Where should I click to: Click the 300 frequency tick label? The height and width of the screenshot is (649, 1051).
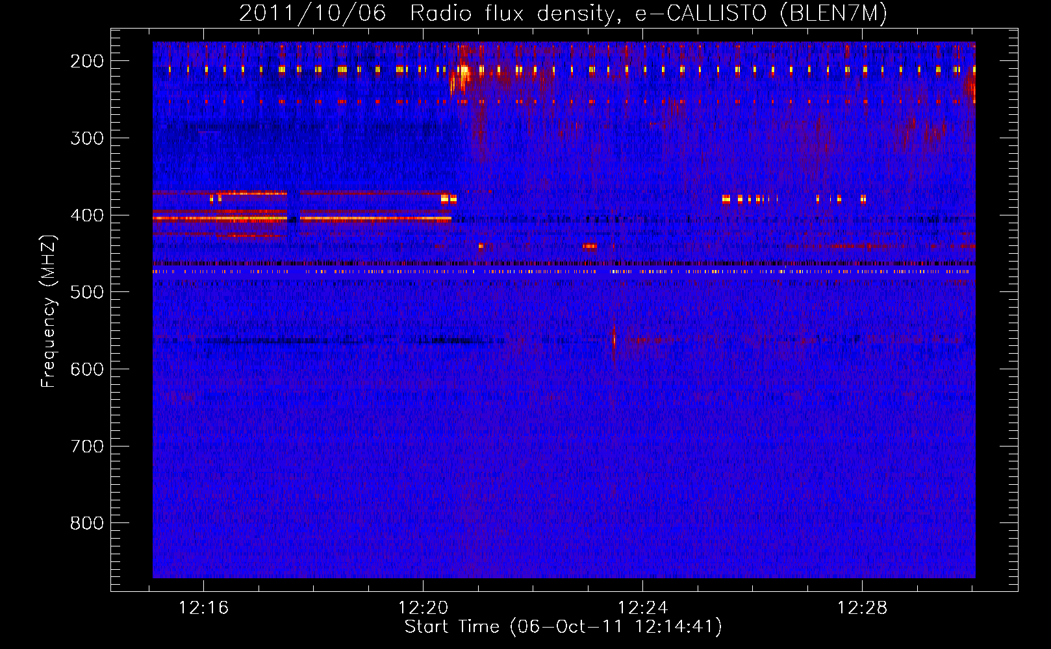point(87,138)
